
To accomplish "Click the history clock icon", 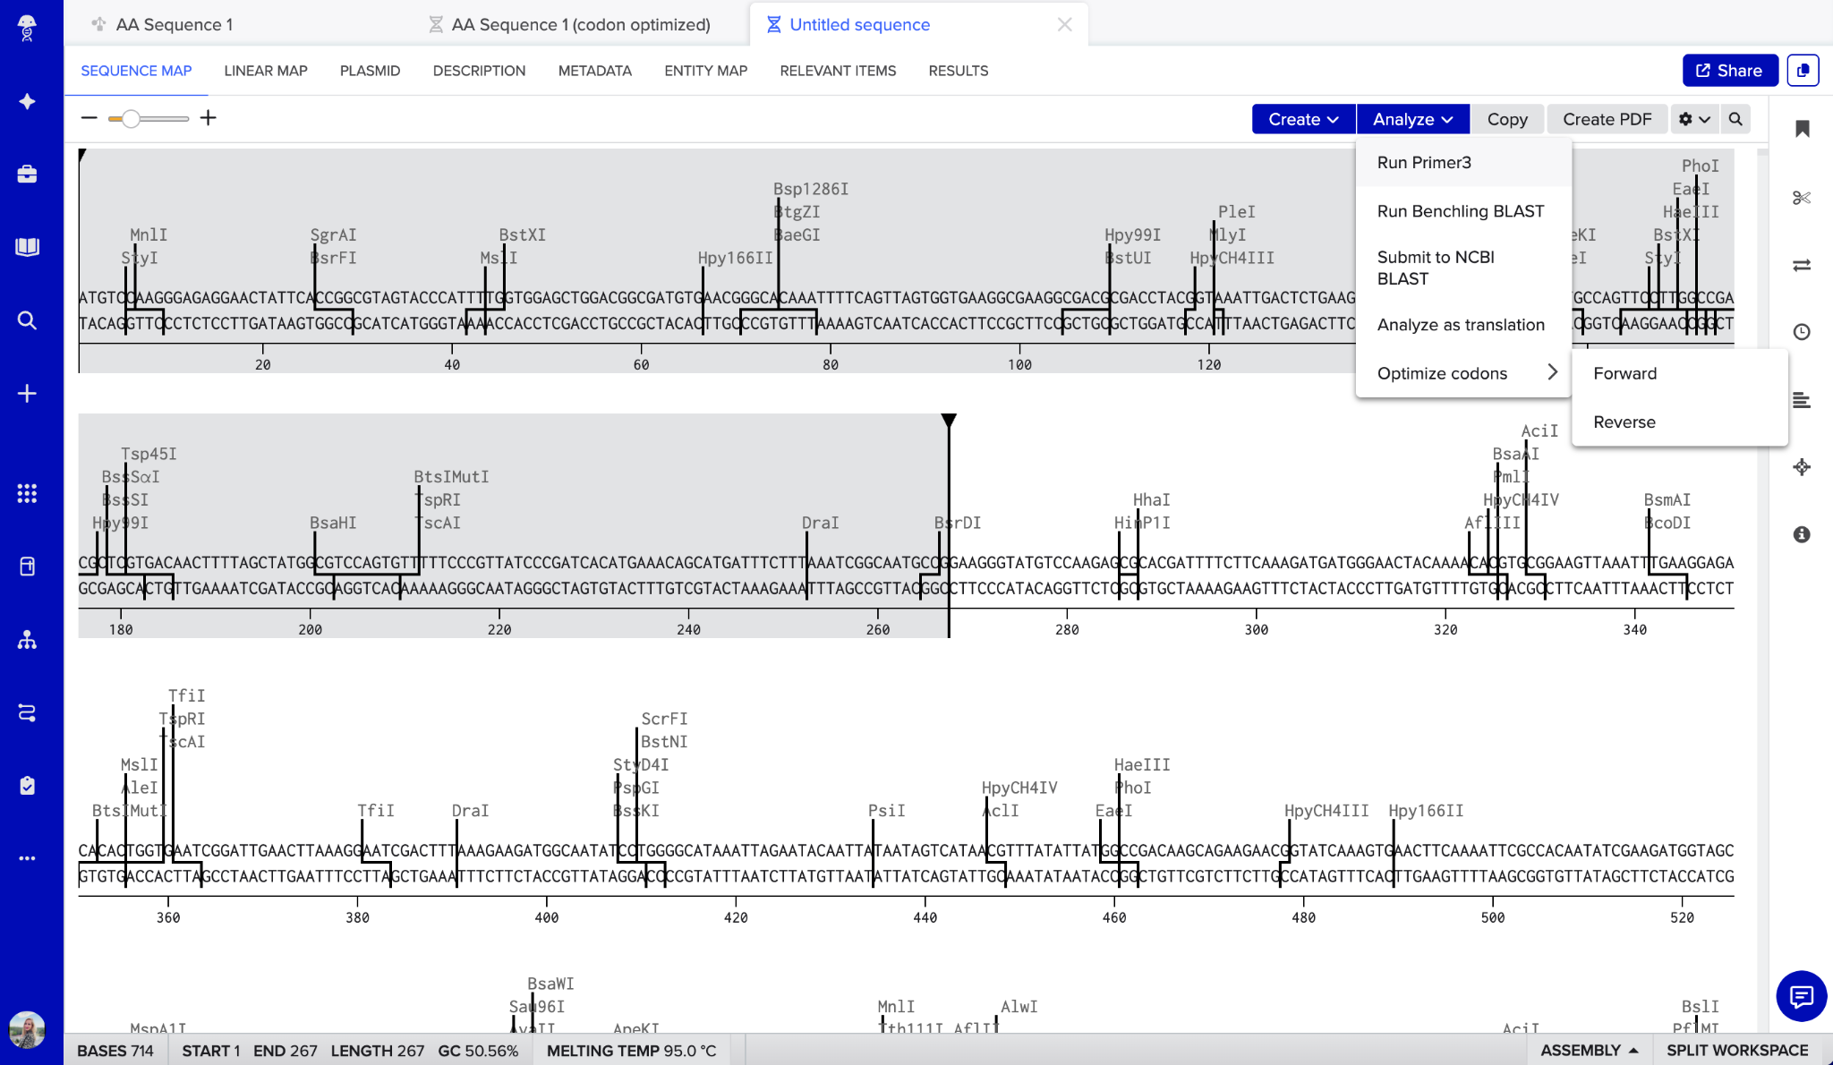I will tap(1802, 332).
